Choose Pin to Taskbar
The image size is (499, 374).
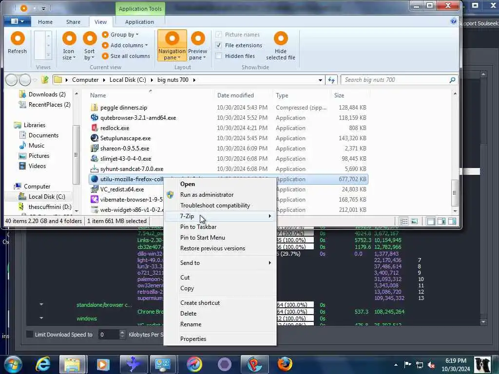point(198,227)
